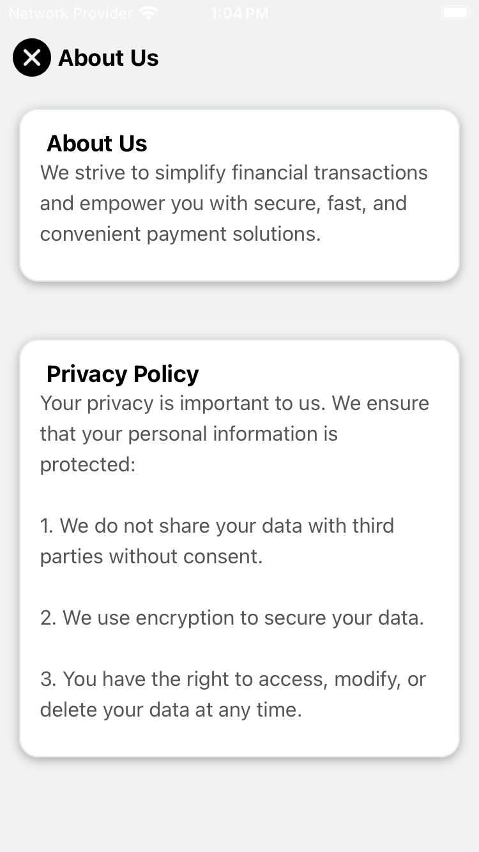The width and height of the screenshot is (479, 852).
Task: Tap the Wi-Fi icon in status bar
Action: point(149,13)
